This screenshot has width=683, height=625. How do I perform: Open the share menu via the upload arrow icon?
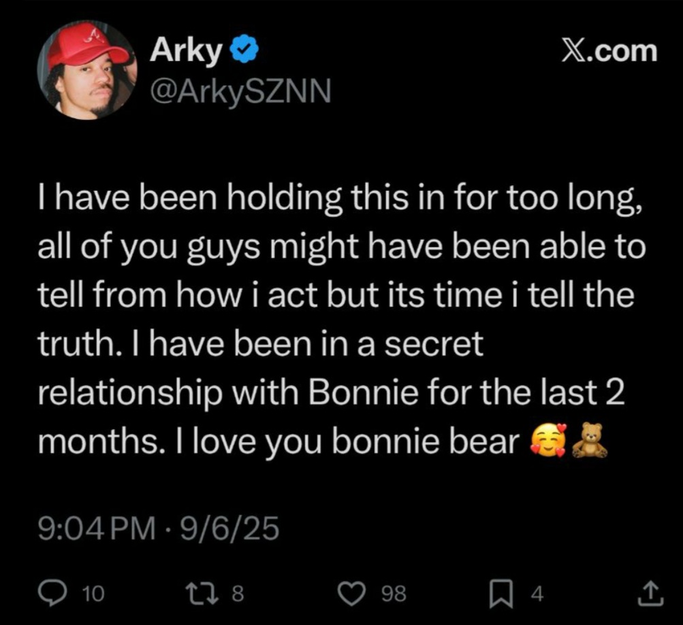click(651, 594)
